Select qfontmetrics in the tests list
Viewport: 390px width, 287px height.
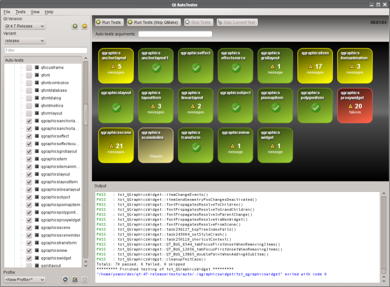(52, 106)
